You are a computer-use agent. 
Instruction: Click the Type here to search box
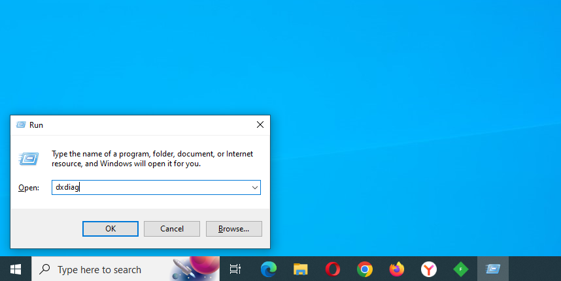coord(126,269)
